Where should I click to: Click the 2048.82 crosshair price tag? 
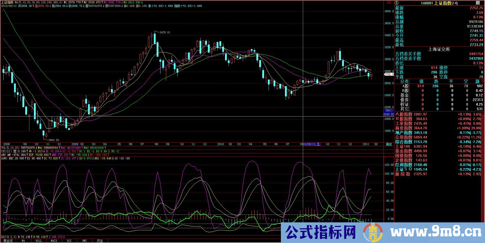(x=389, y=114)
